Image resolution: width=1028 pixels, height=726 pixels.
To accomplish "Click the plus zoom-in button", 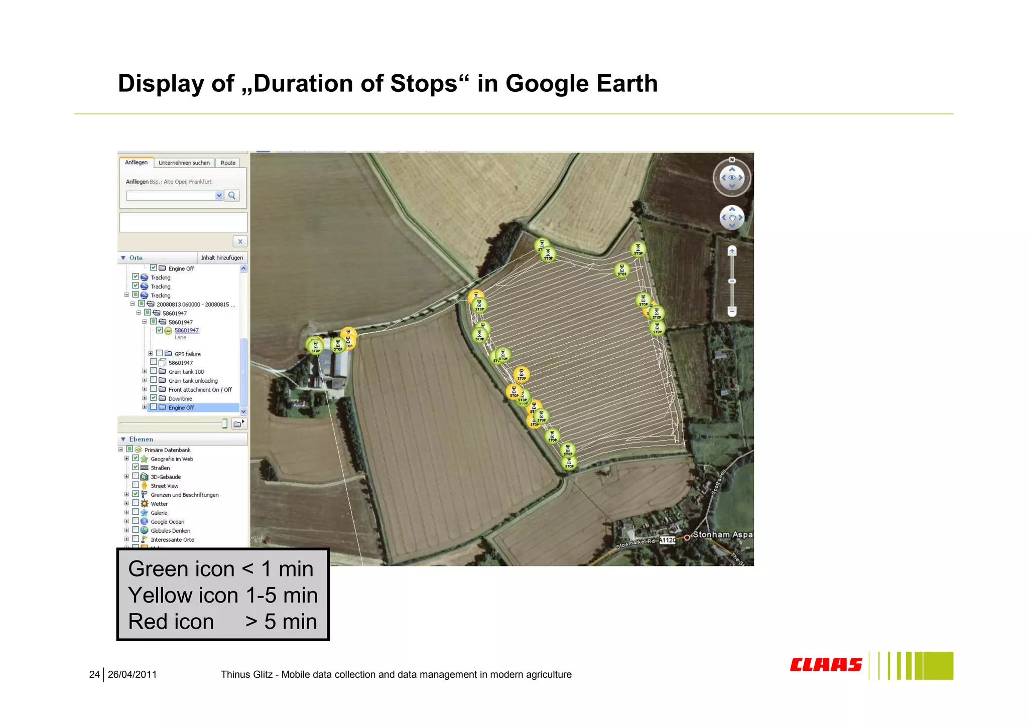I will click(x=732, y=250).
